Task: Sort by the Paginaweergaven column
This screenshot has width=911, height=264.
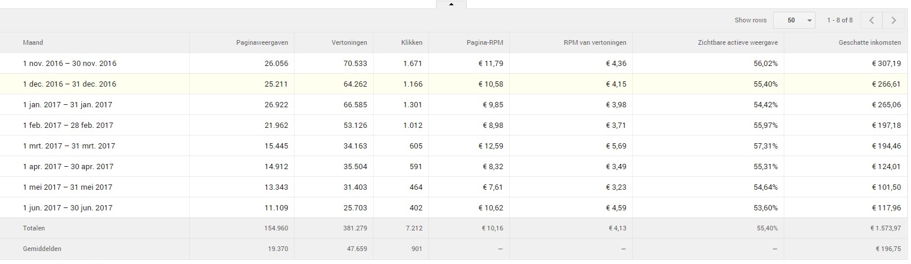Action: pos(262,42)
